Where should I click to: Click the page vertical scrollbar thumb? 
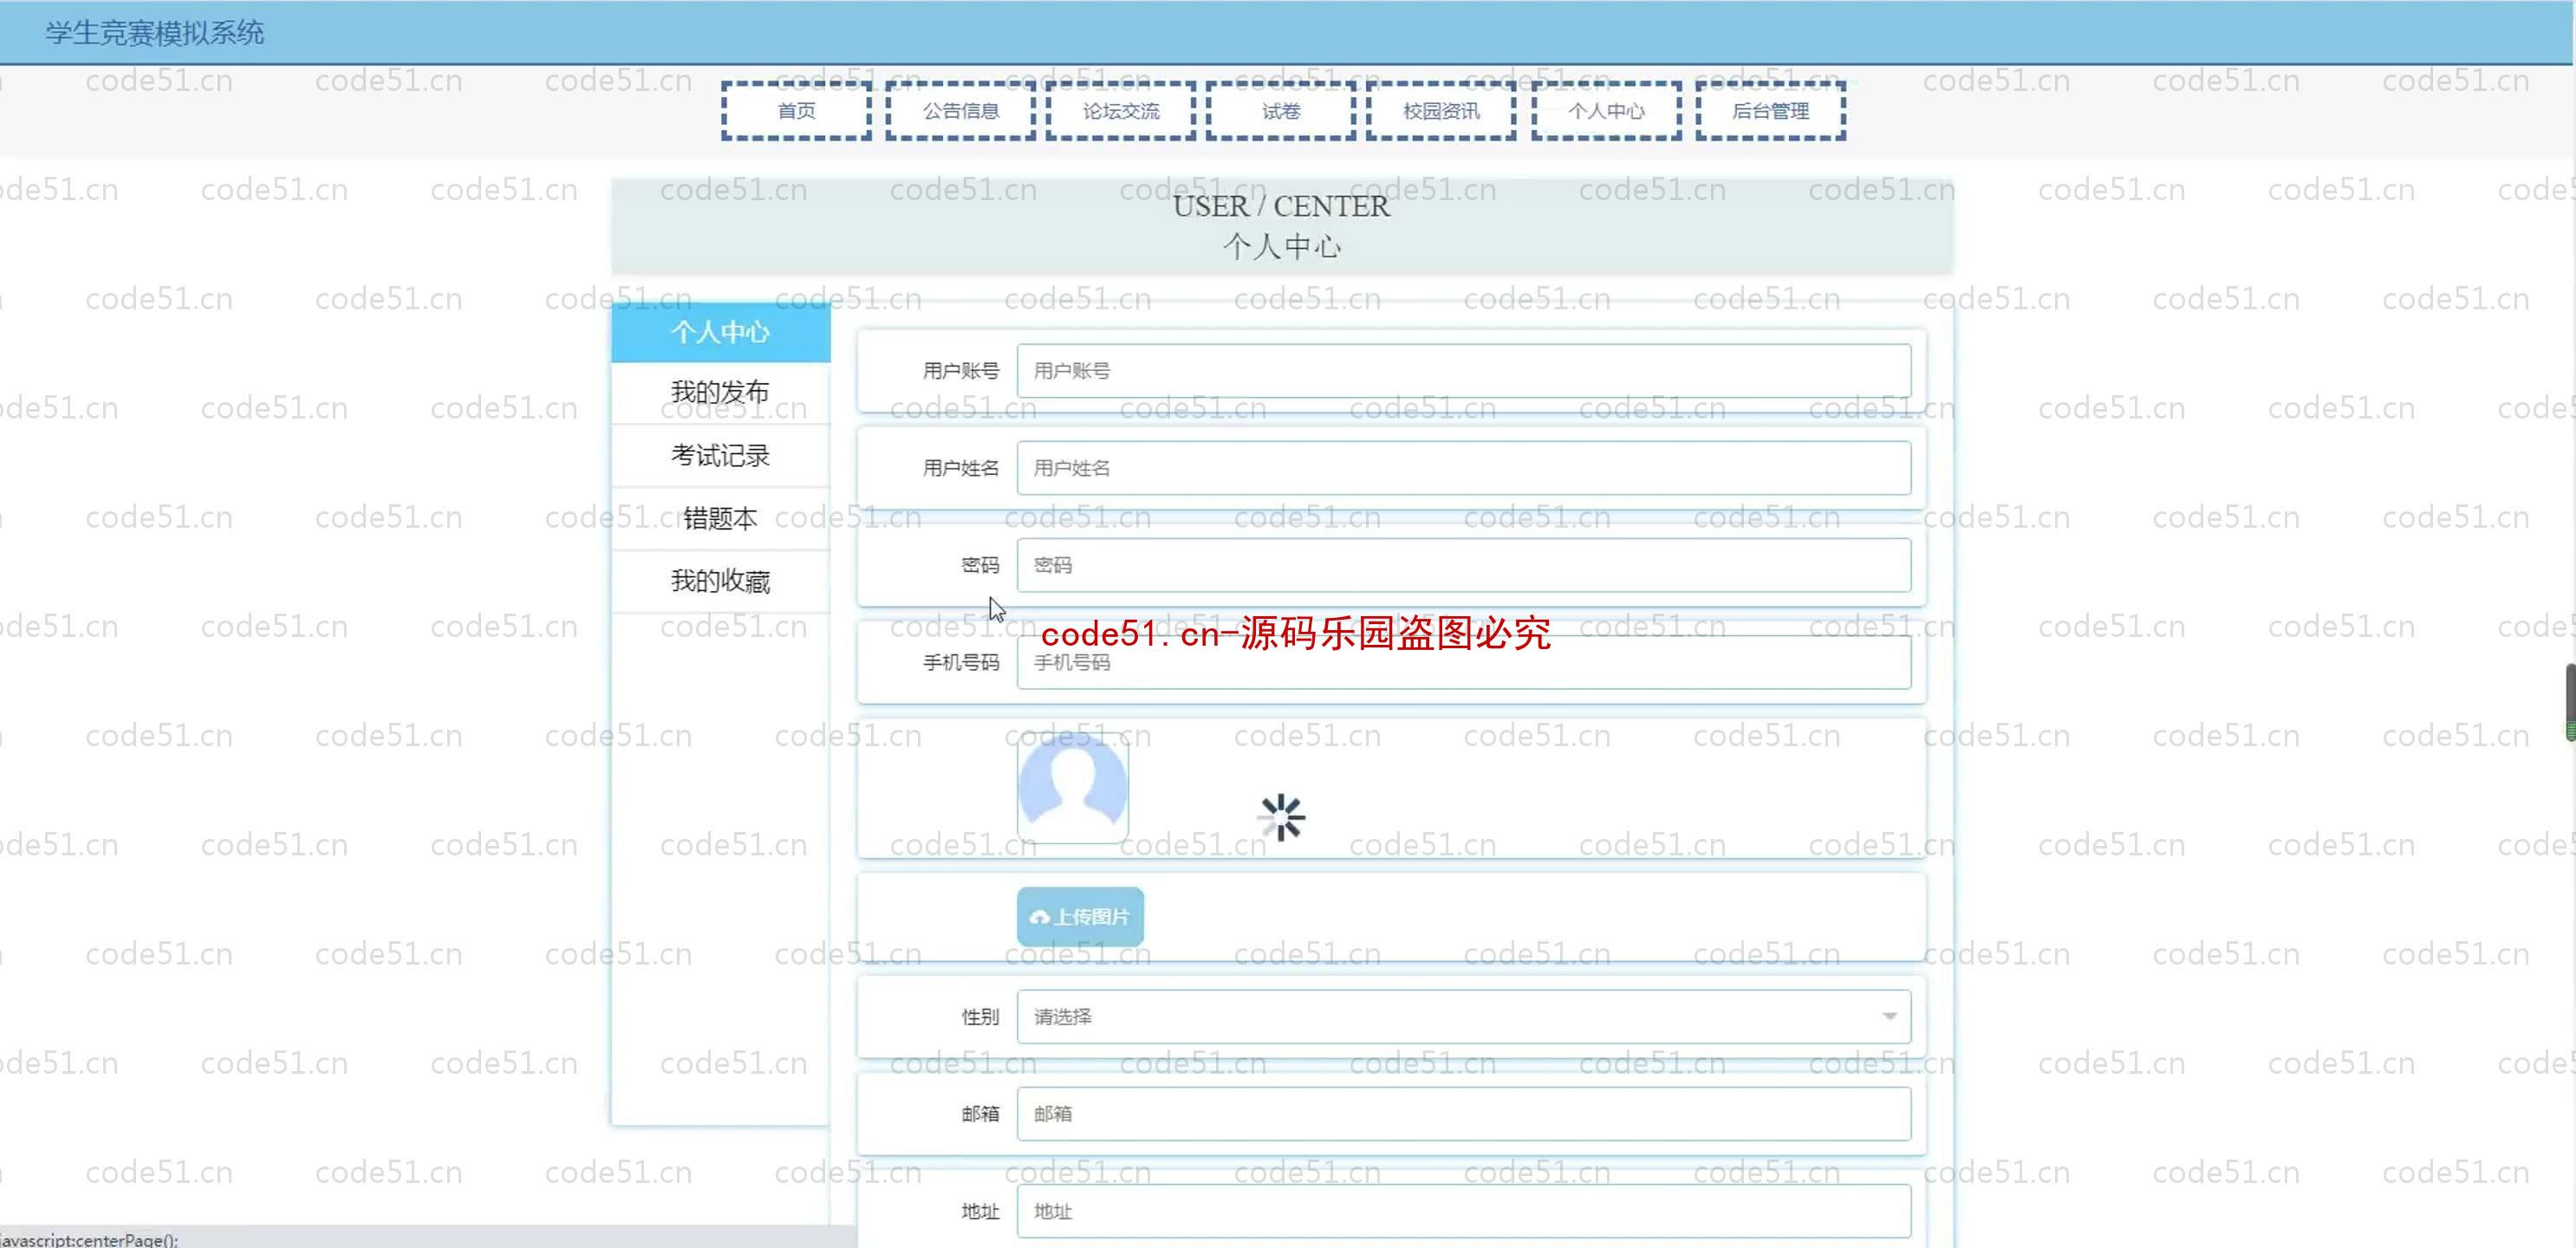tap(2570, 702)
